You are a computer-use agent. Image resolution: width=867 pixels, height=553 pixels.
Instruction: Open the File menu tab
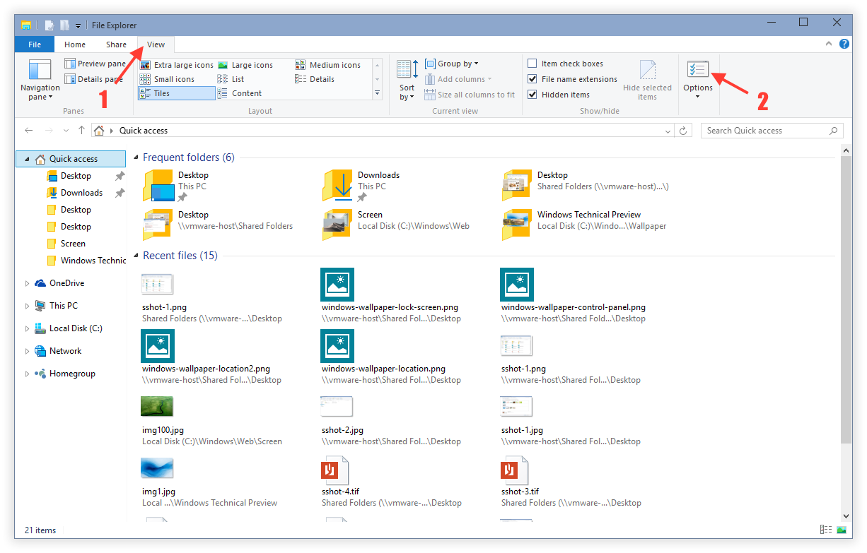pos(35,44)
